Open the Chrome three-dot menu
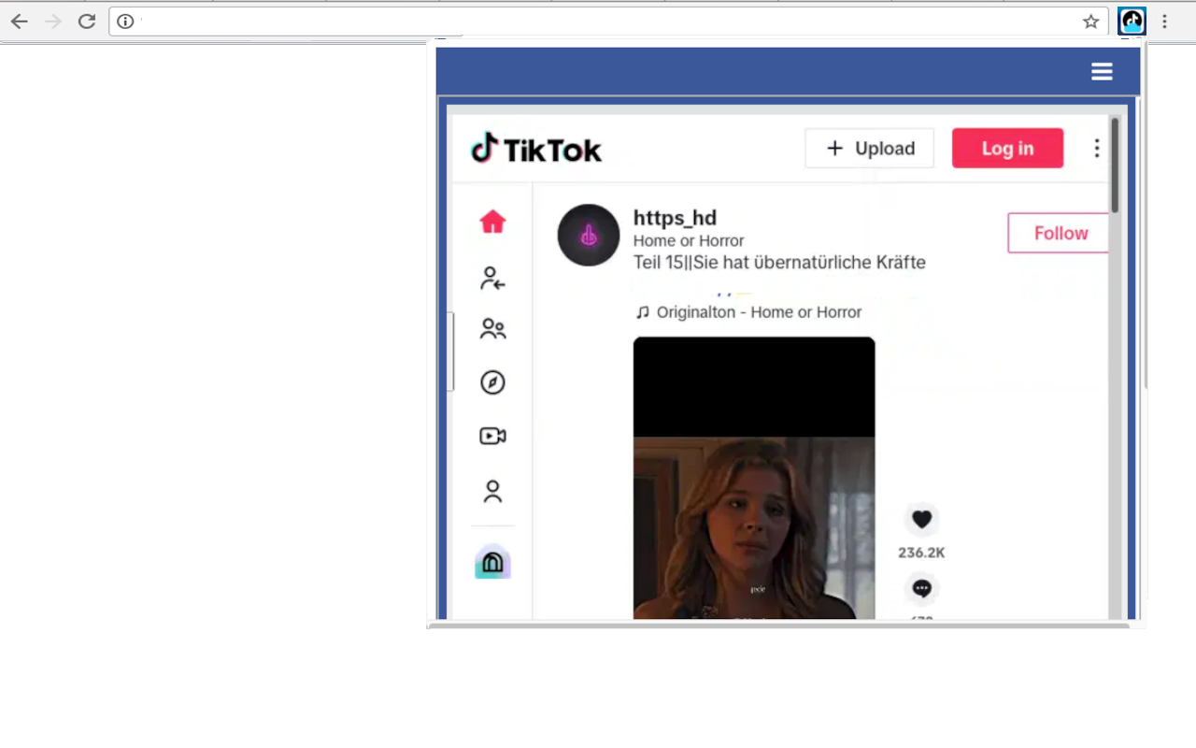The image size is (1196, 748). [x=1164, y=22]
